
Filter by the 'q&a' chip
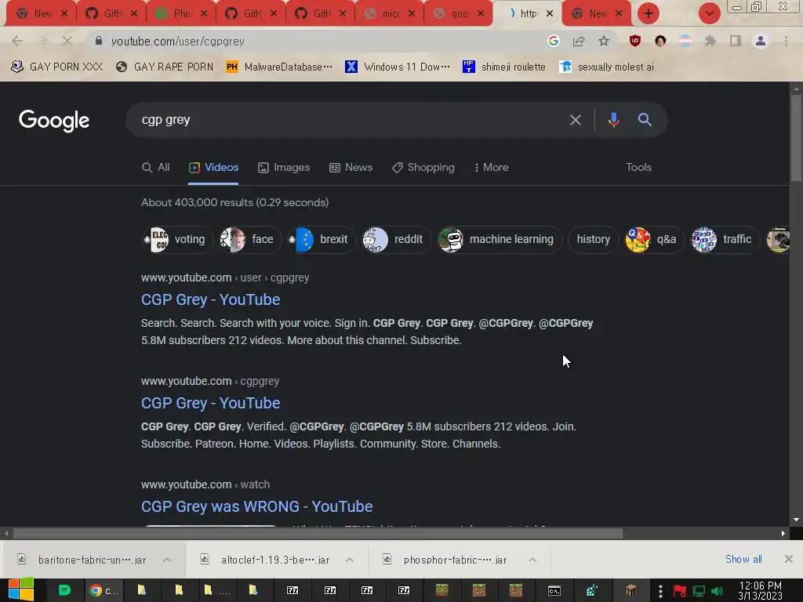coord(653,239)
